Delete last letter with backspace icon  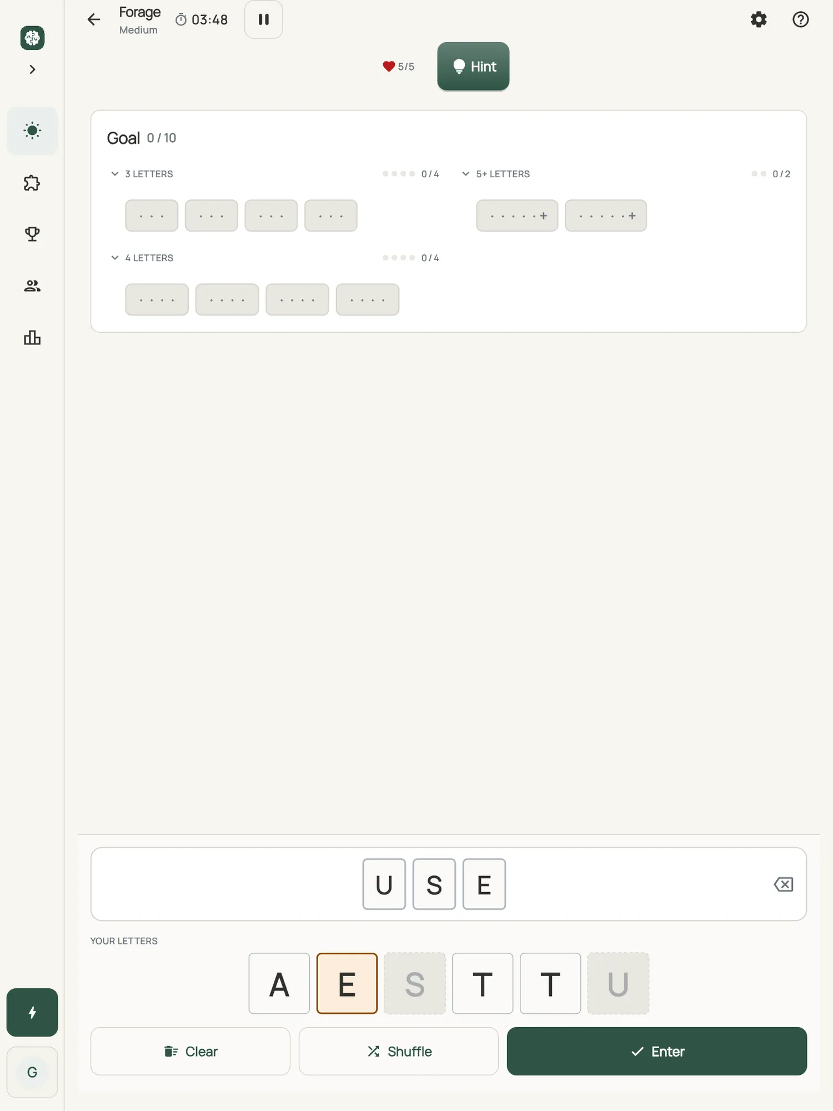click(784, 884)
